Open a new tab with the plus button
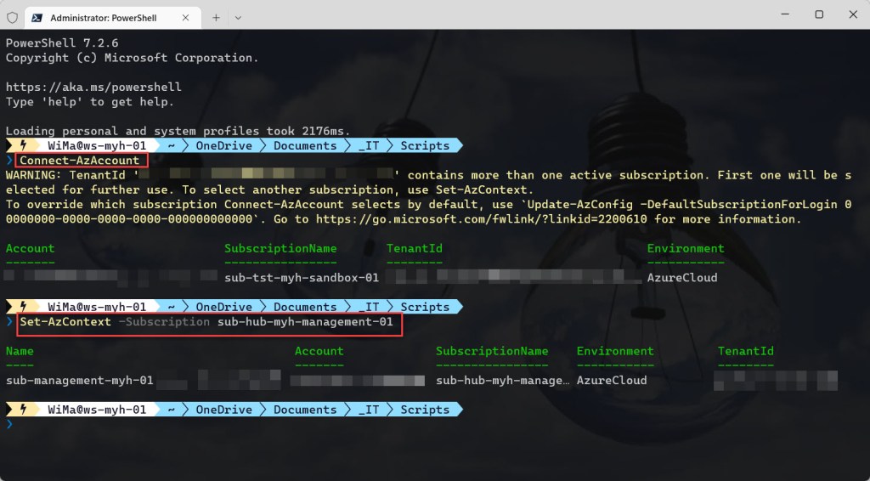 [216, 16]
